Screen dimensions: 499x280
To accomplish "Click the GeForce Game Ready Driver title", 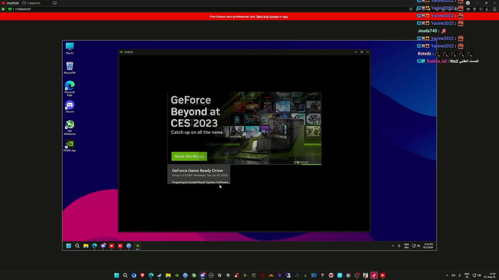I will pos(198,170).
